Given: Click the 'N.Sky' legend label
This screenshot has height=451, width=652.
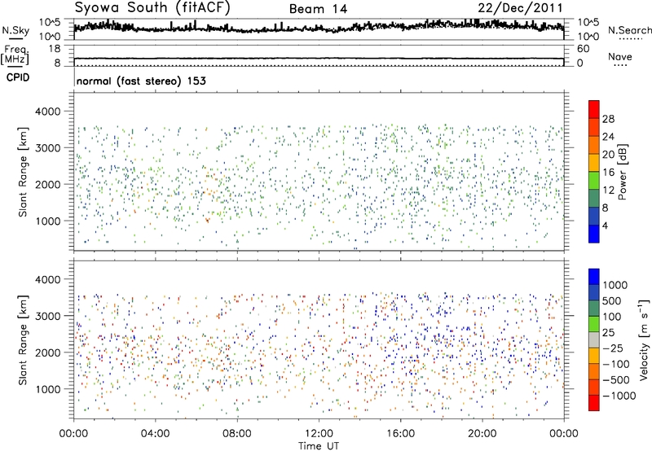Looking at the screenshot, I should pos(15,30).
